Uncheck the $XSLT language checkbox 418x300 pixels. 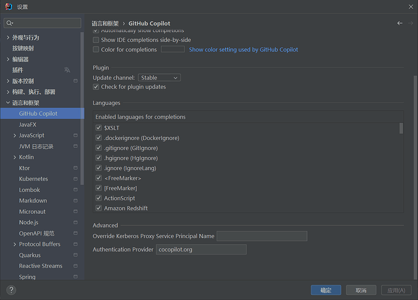(99, 128)
